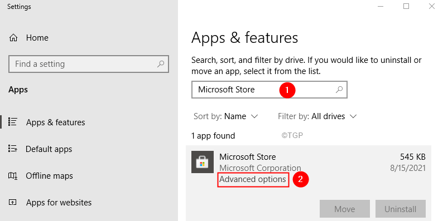438x221 pixels.
Task: Click the 545 KB size value
Action: pyautogui.click(x=412, y=157)
